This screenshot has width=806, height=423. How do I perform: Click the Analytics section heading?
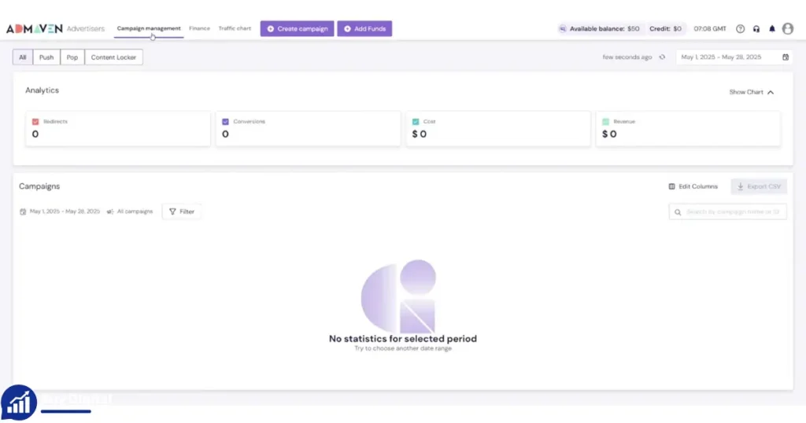[43, 90]
